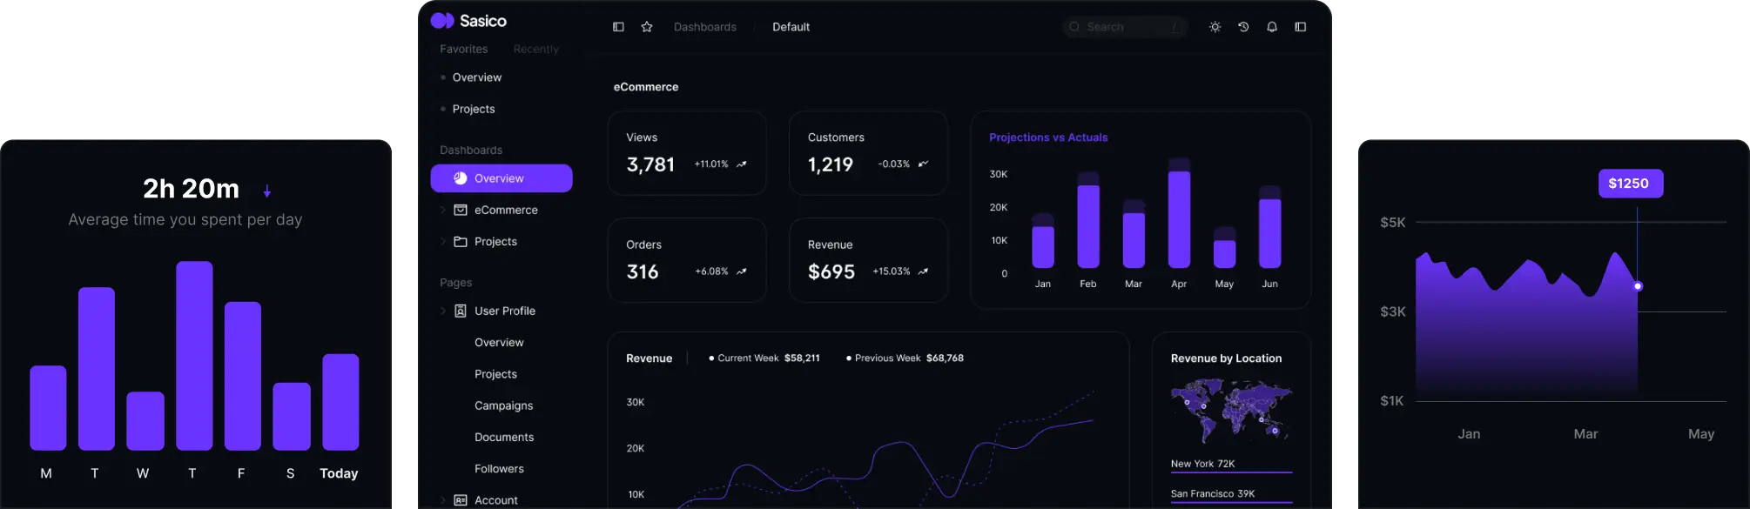1750x509 pixels.
Task: Expand the Account section chevron
Action: 442,500
